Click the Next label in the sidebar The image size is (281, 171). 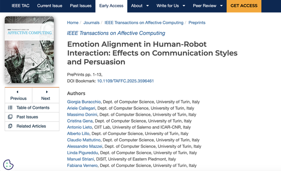point(45,98)
